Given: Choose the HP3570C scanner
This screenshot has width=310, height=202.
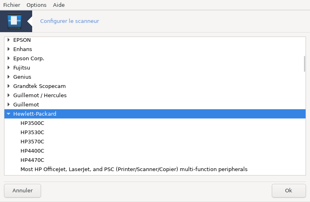Looking at the screenshot, I should click(x=32, y=142).
